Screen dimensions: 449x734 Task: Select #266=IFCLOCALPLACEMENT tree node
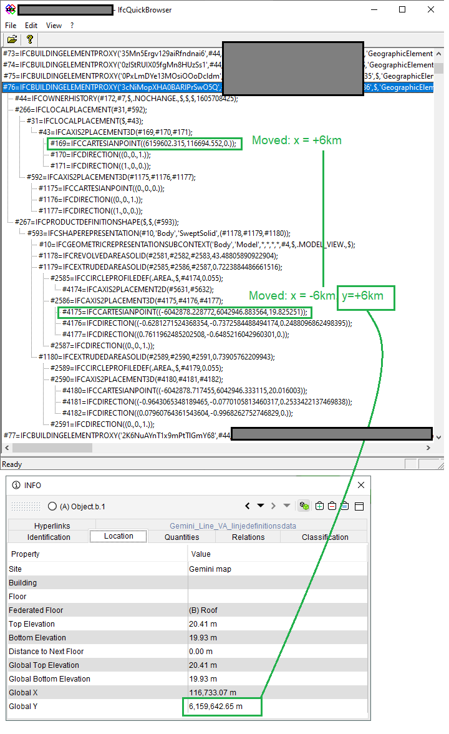(81, 110)
